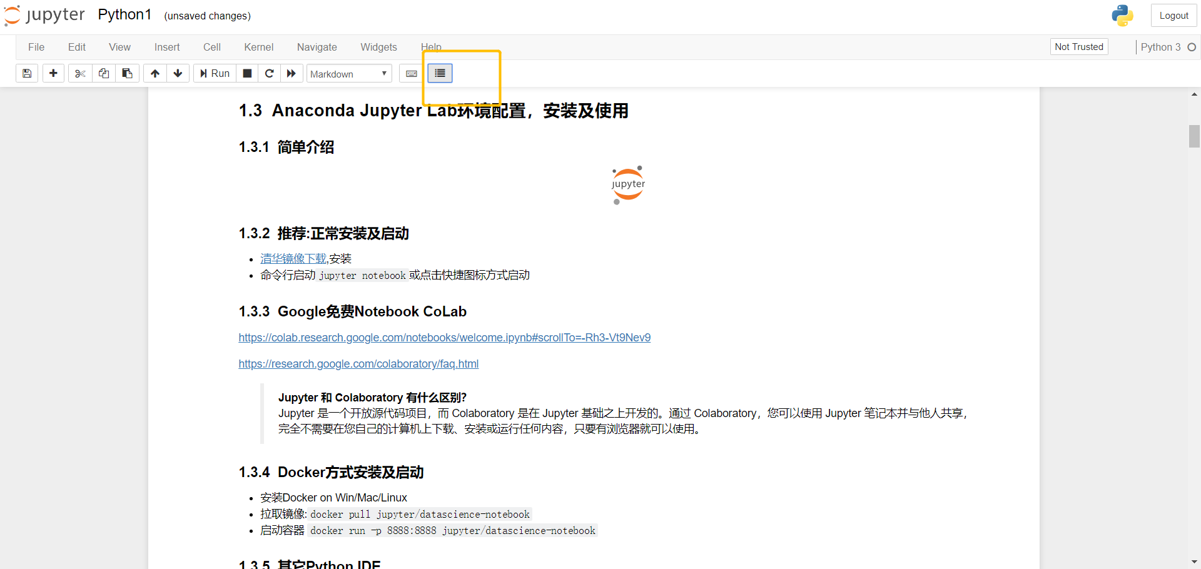1201x569 pixels.
Task: Run the current cell
Action: [215, 74]
